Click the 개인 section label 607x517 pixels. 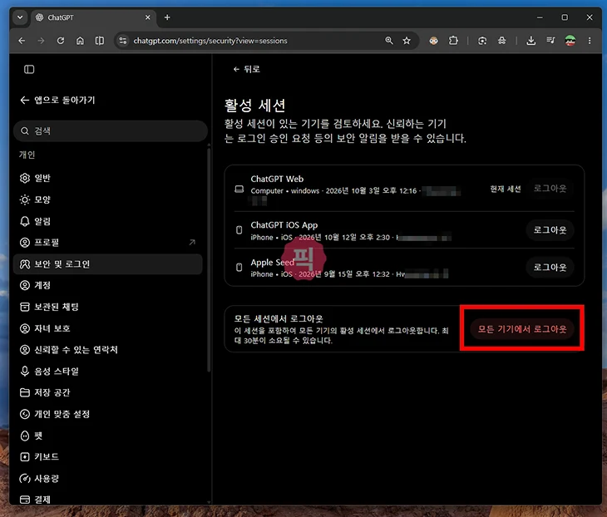pyautogui.click(x=27, y=155)
